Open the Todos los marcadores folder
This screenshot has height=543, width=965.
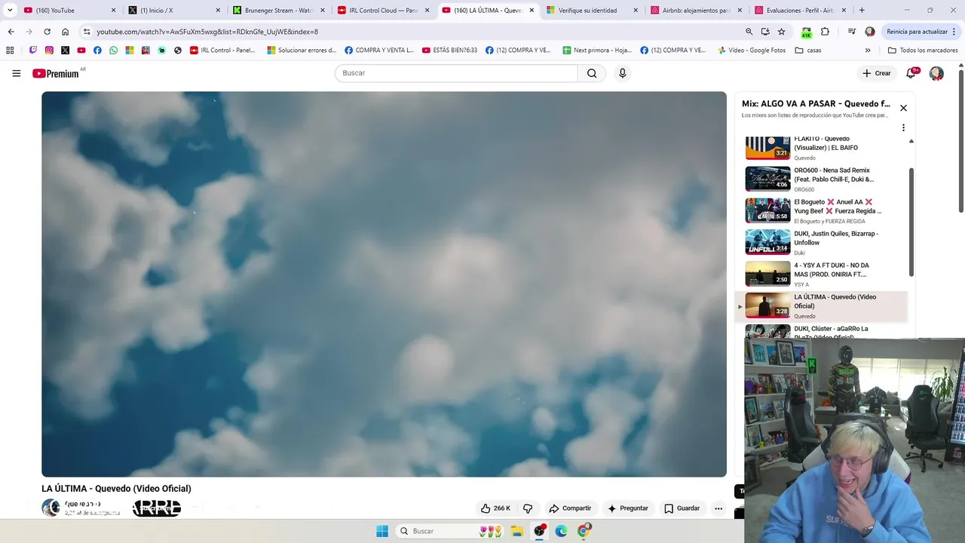coord(921,51)
